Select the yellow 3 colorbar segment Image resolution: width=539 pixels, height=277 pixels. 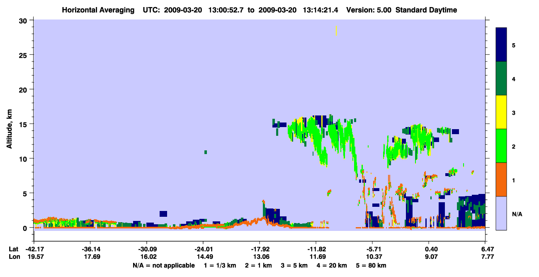pos(501,112)
